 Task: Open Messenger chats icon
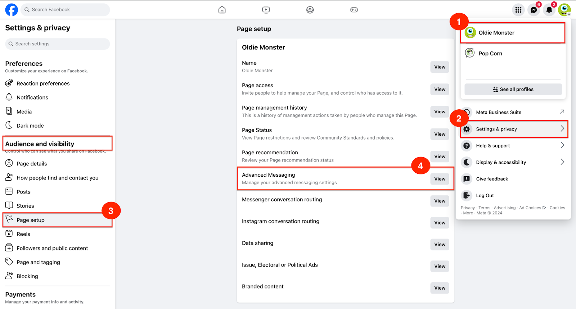coord(534,10)
